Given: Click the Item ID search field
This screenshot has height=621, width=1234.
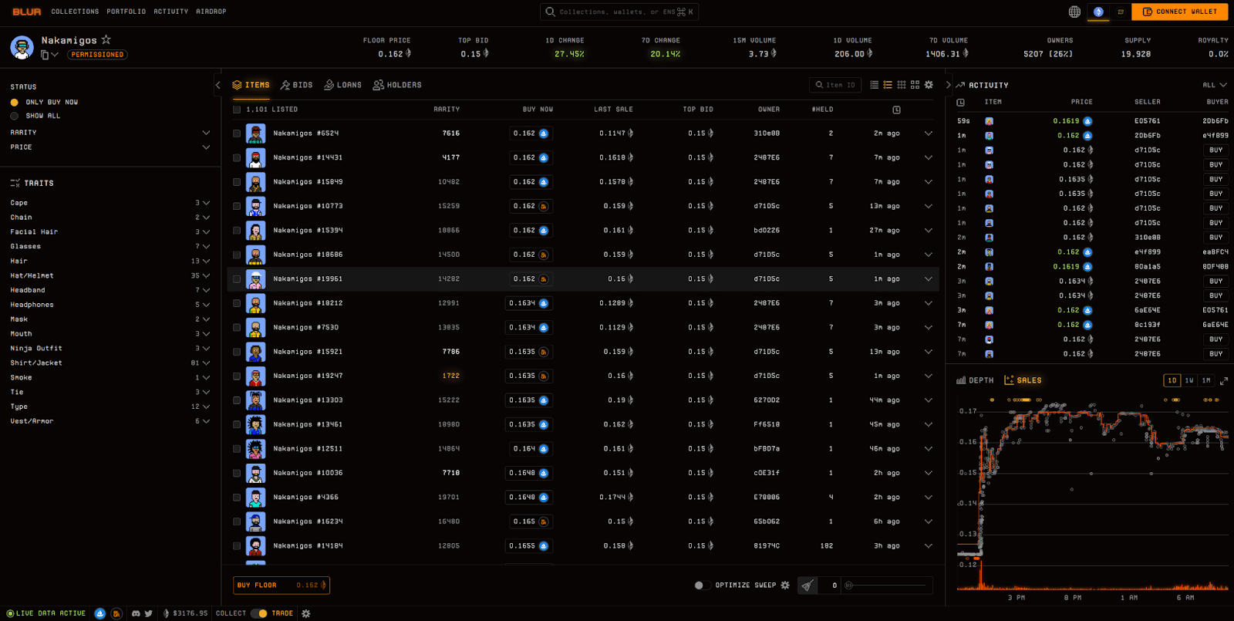Looking at the screenshot, I should tap(835, 85).
